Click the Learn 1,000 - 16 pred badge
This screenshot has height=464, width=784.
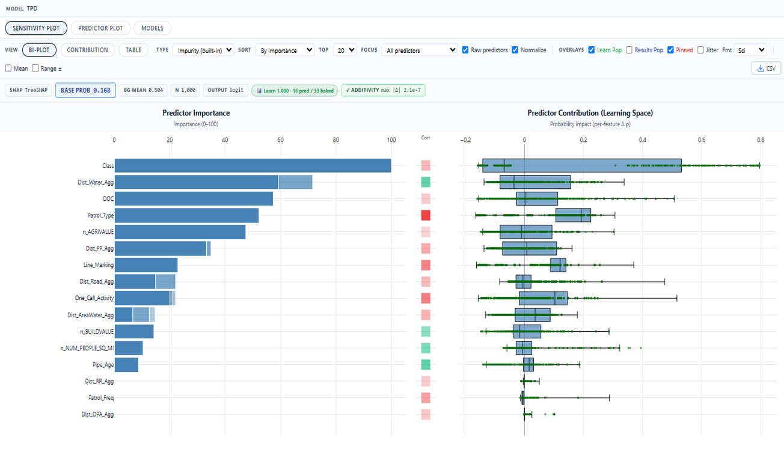coord(295,90)
